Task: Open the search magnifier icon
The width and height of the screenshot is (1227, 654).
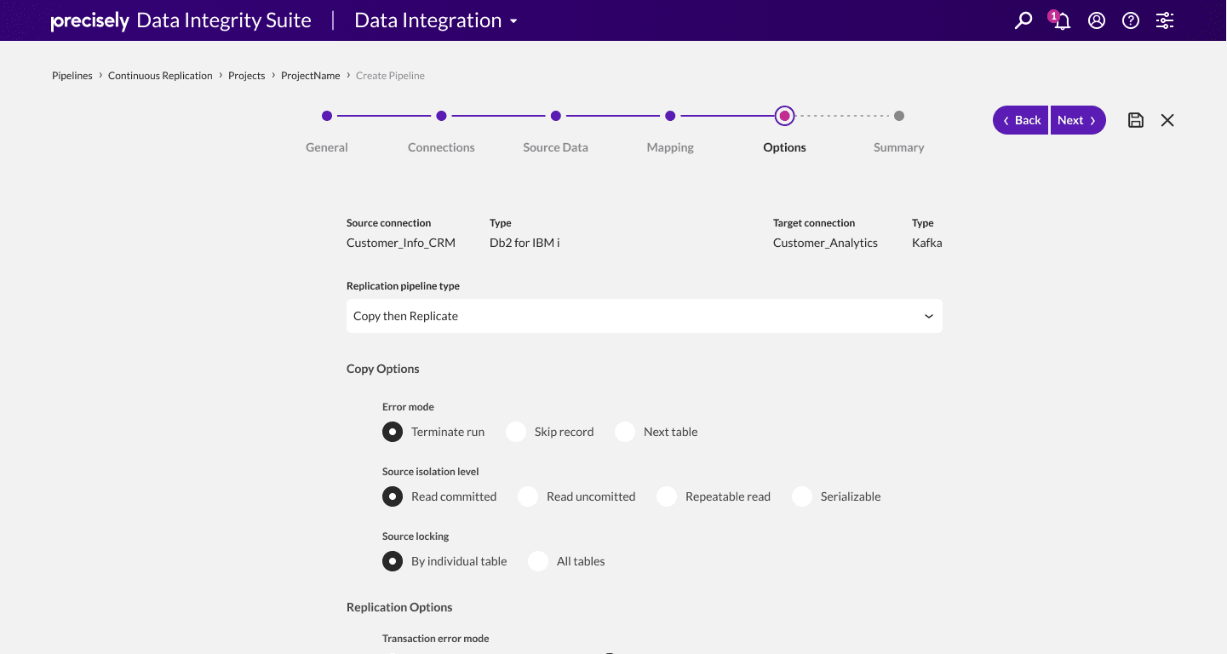Action: point(1023,20)
